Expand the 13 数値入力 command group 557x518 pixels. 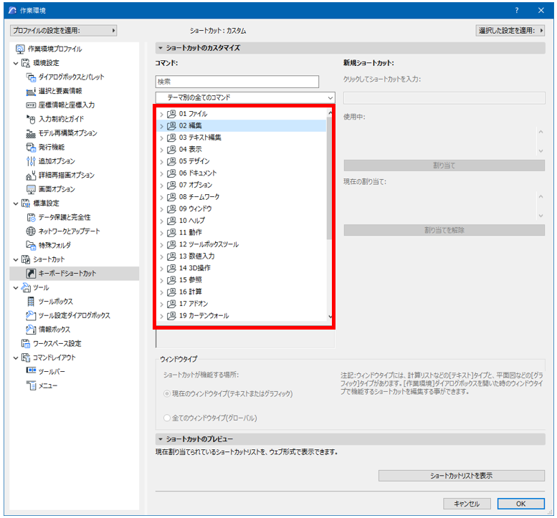tap(161, 257)
